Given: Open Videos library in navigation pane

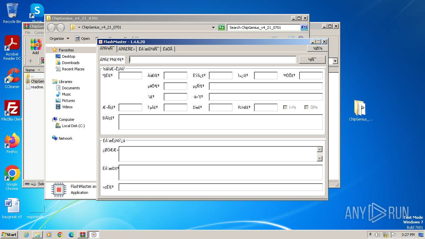Looking at the screenshot, I should click(x=67, y=107).
